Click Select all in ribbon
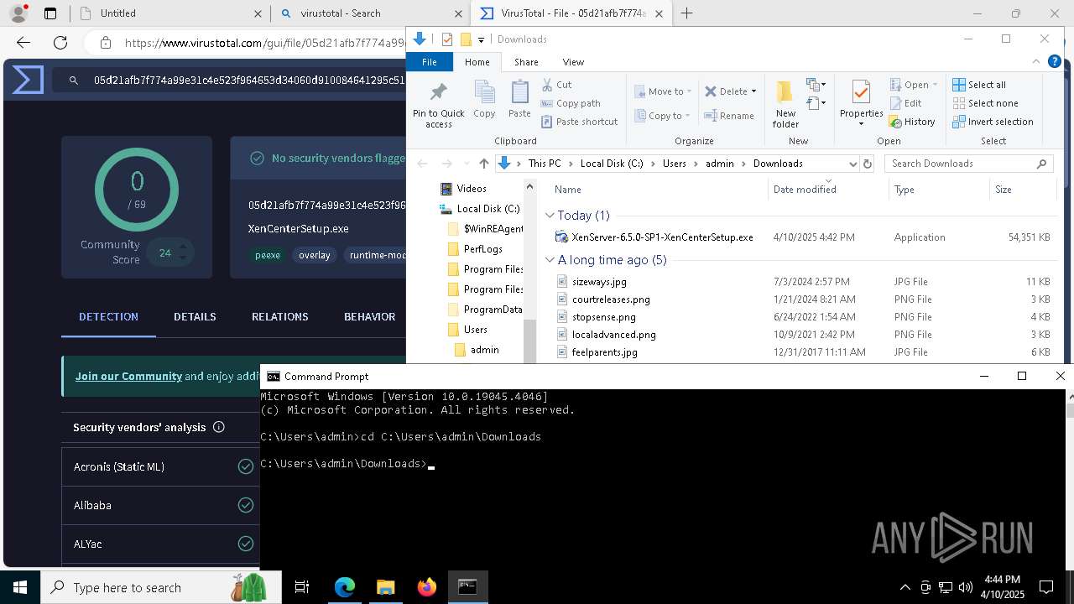The width and height of the screenshot is (1074, 604). pos(979,85)
